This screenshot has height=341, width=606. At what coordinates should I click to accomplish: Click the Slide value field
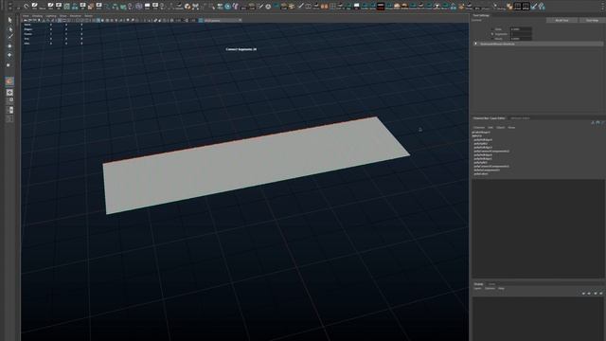[x=521, y=29]
